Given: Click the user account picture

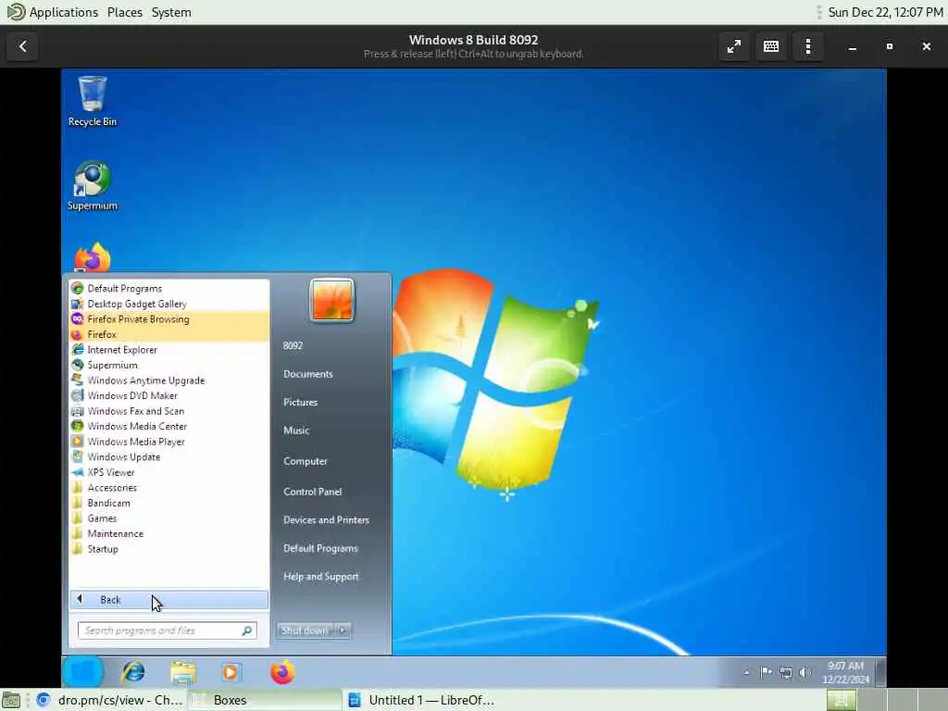Looking at the screenshot, I should (x=332, y=301).
